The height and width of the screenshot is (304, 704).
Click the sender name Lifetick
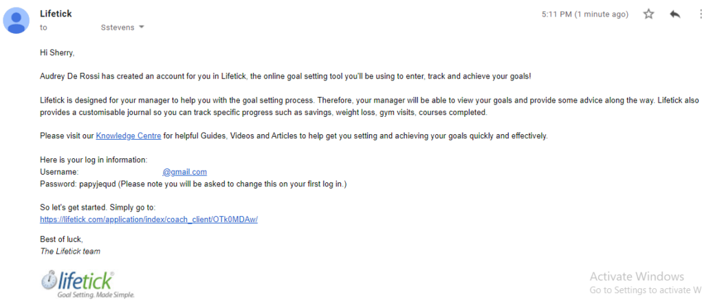click(x=56, y=14)
